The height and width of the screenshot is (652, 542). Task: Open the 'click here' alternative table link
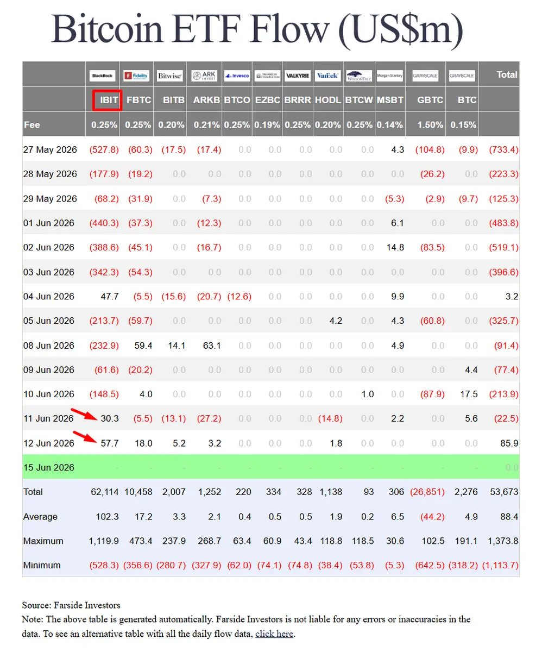(274, 634)
